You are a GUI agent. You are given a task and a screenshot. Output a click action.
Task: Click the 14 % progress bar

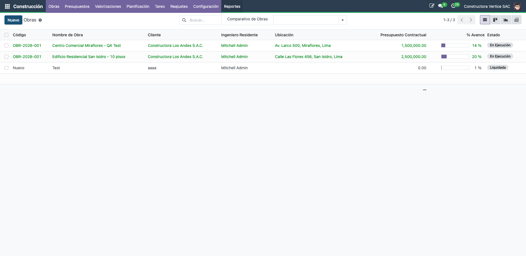[455, 46]
